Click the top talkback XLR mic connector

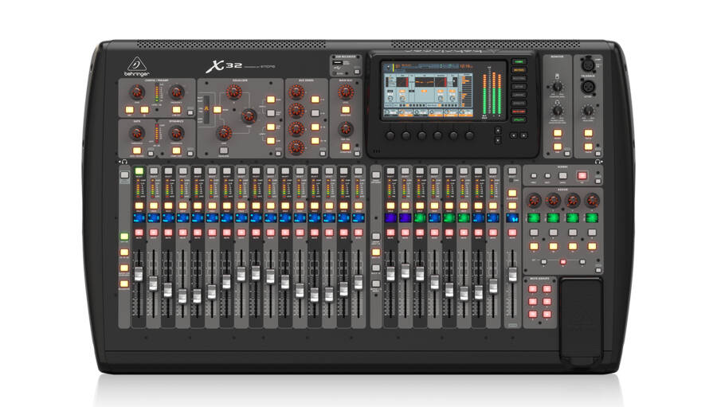588,64
